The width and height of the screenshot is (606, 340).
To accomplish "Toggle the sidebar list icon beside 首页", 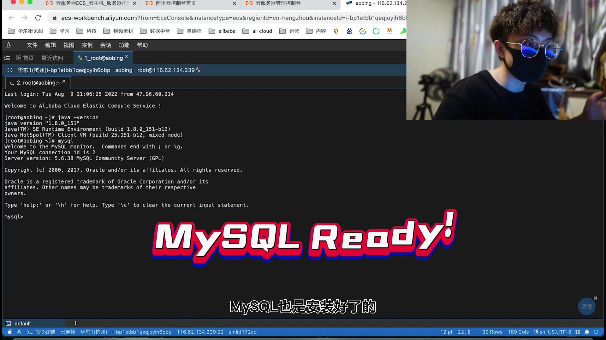I will [x=7, y=58].
